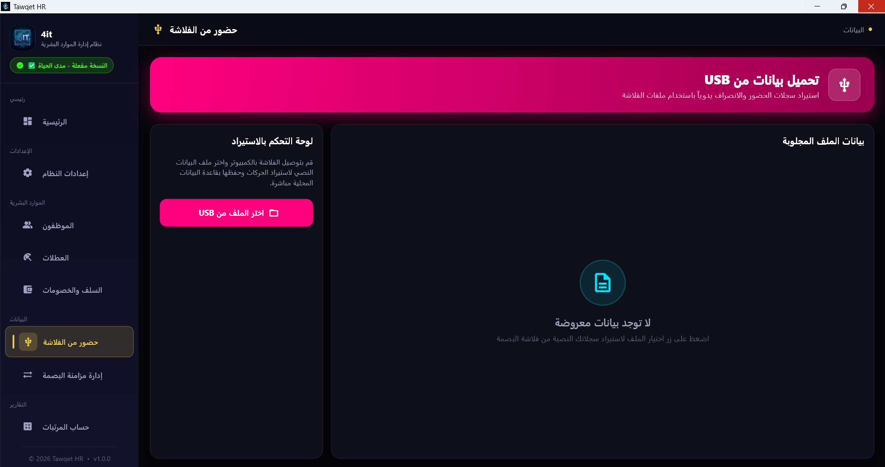The image size is (885, 467).
Task: Click the تحميل بيانات من USB banner title
Action: pos(761,80)
